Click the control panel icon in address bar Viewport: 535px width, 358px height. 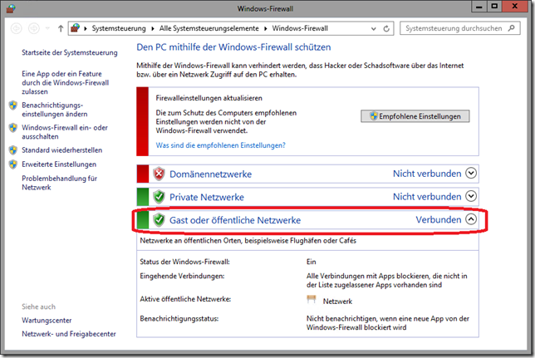[75, 28]
